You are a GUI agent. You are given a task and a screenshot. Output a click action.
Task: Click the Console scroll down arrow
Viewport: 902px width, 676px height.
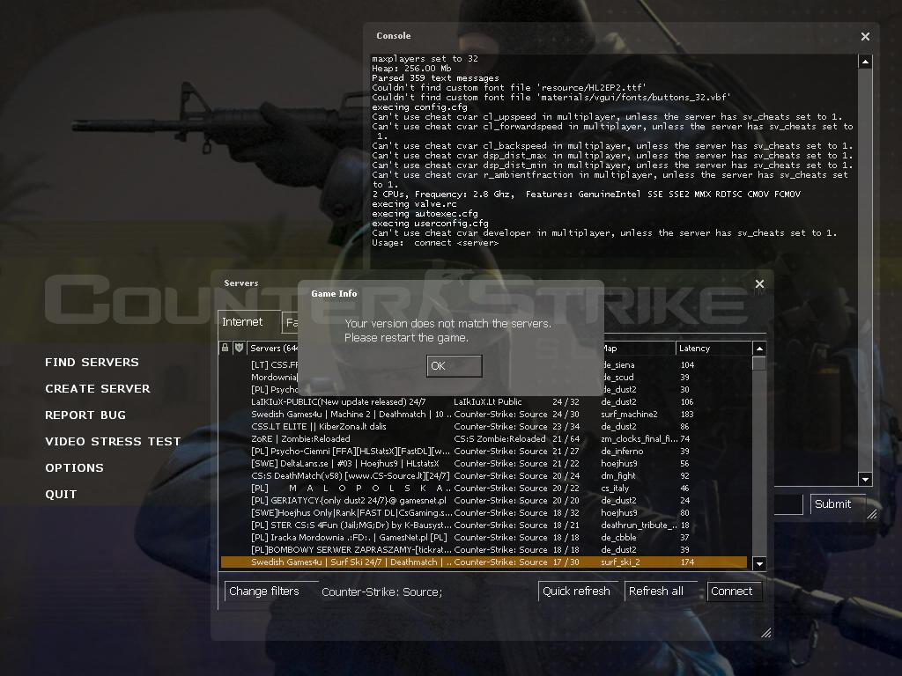(865, 479)
